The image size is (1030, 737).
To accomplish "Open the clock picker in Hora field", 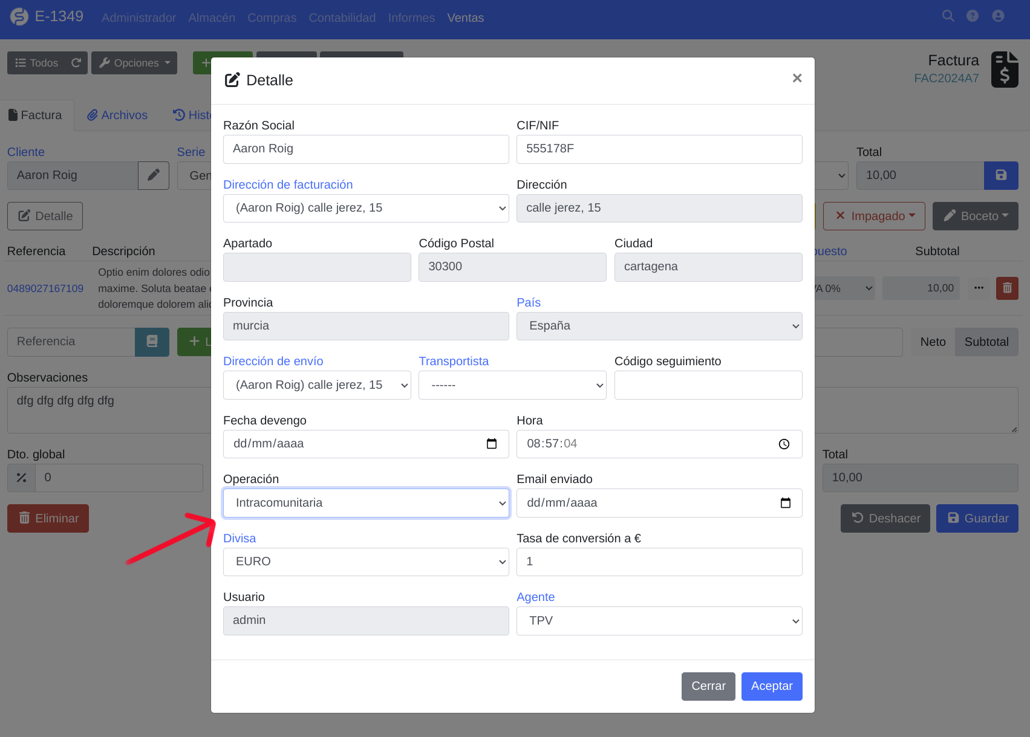I will tap(784, 444).
